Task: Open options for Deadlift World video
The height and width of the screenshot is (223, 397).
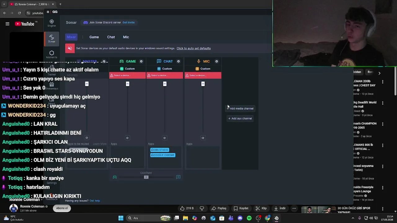Action: 383,103
